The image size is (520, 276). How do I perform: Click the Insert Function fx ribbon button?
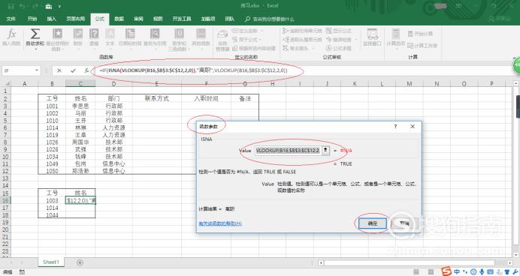pos(11,37)
